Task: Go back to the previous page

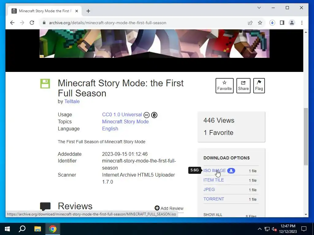Action: [x=12, y=23]
